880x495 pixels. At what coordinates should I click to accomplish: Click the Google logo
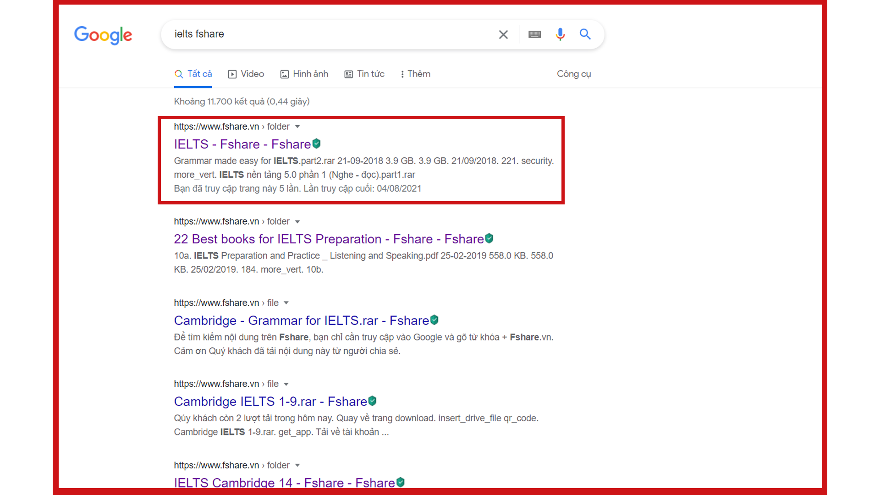[x=103, y=35]
